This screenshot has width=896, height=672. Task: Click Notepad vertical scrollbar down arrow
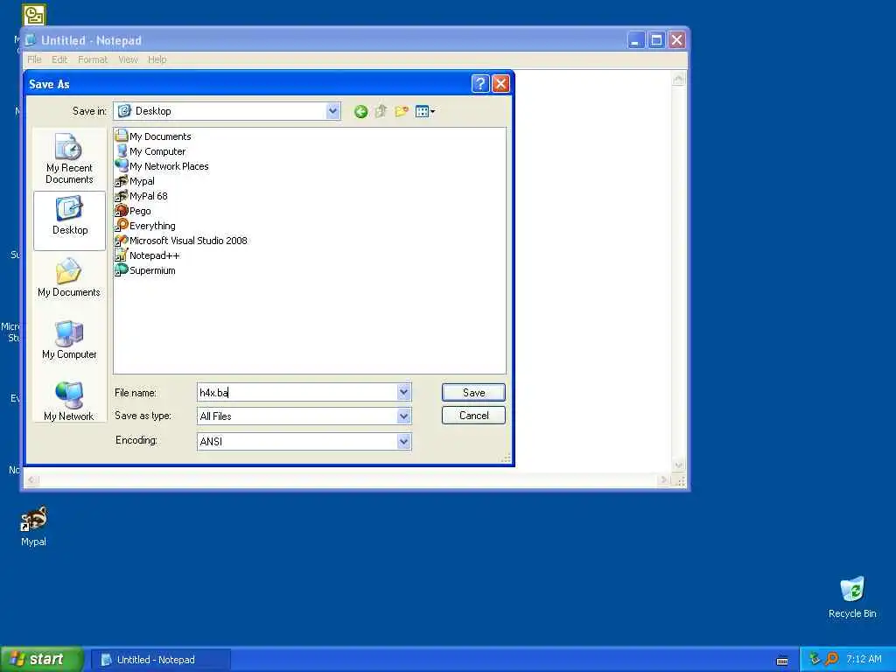[x=678, y=465]
